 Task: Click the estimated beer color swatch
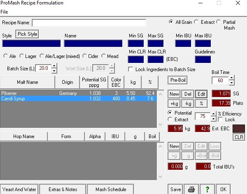(239, 128)
